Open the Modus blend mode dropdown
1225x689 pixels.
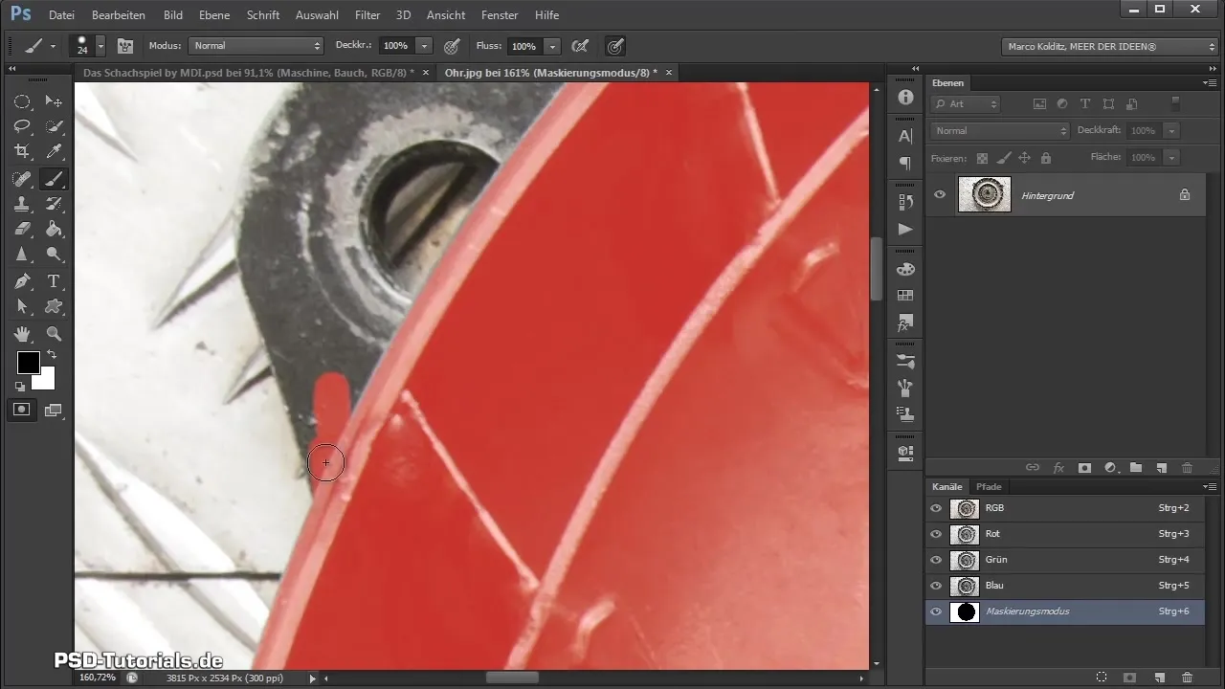256,46
